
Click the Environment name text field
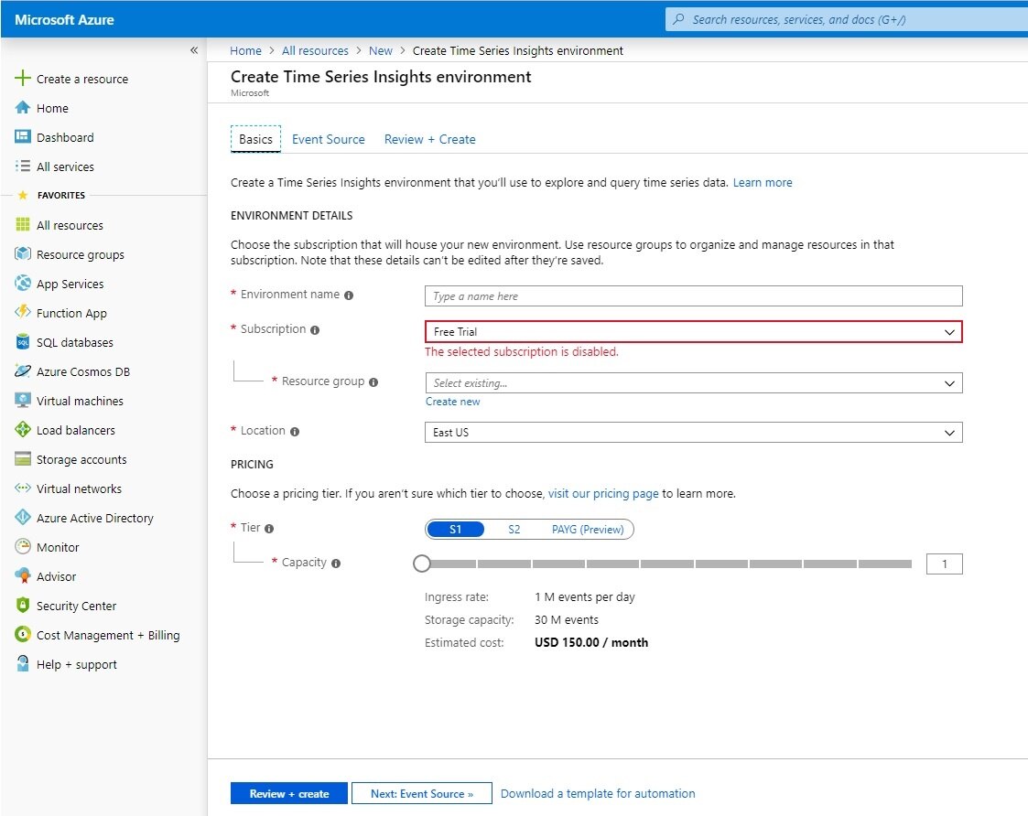(x=693, y=296)
